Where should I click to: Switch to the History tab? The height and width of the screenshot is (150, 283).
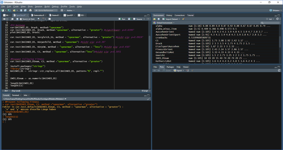[x=169, y=15]
